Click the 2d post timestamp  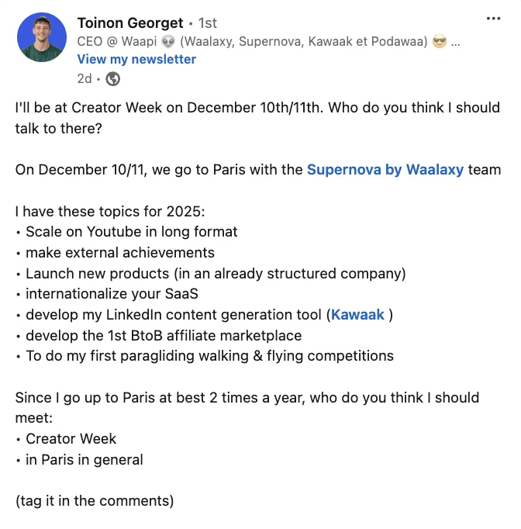coord(85,79)
